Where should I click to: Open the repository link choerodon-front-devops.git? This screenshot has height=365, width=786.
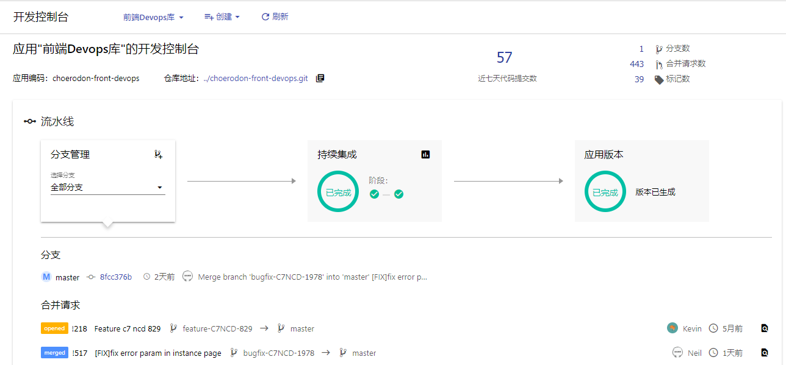click(x=255, y=79)
